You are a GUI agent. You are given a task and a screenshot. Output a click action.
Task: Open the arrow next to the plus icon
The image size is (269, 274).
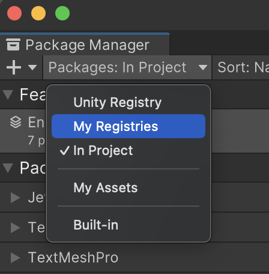(32, 67)
